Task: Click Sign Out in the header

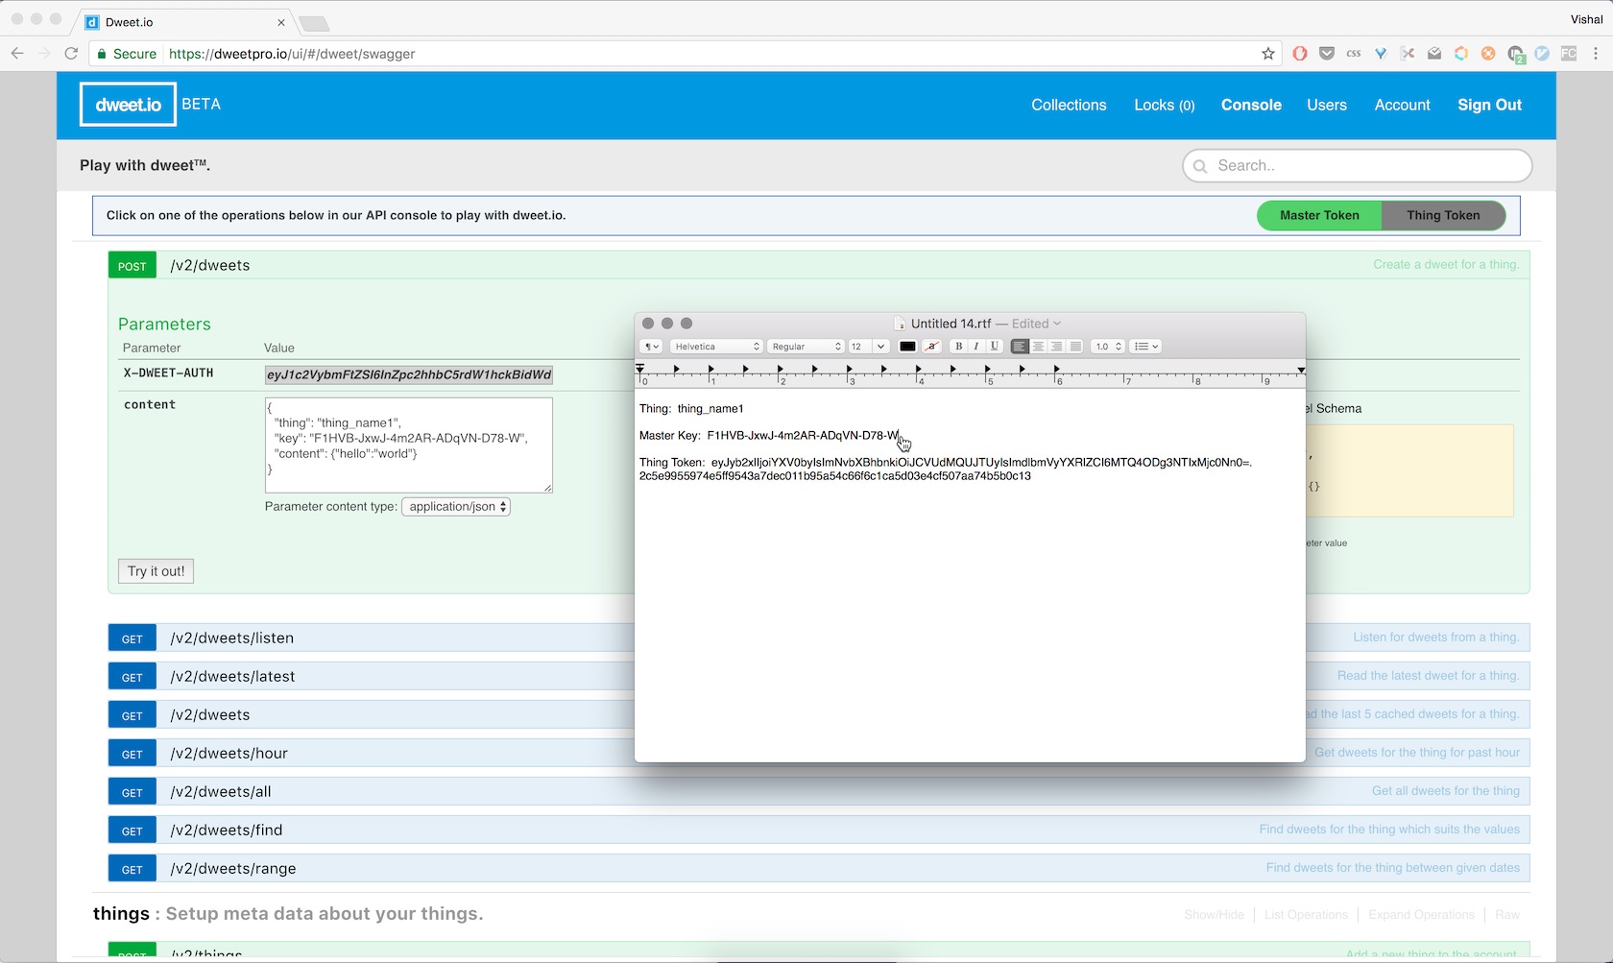Action: [x=1489, y=105]
